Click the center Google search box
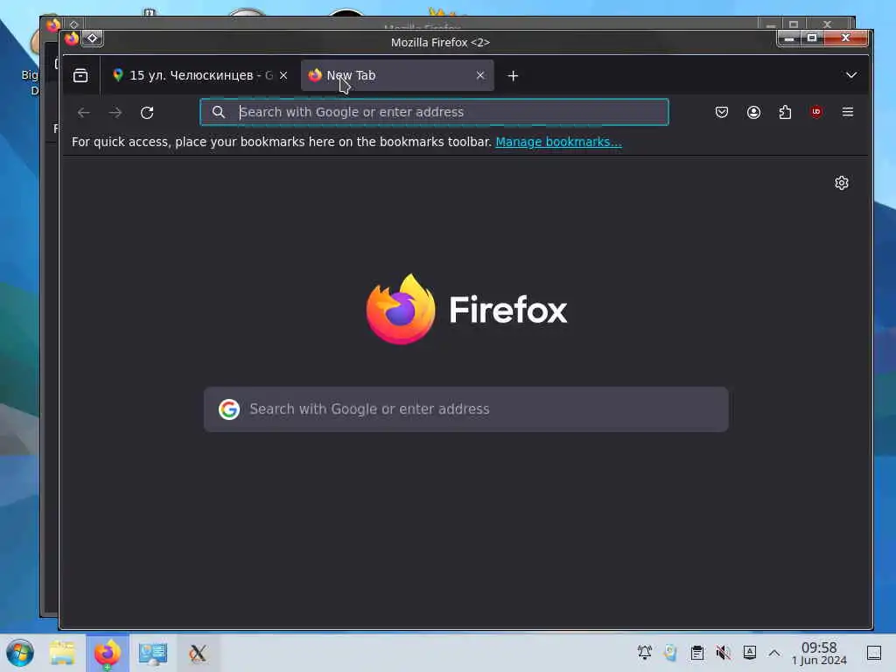 click(x=465, y=409)
